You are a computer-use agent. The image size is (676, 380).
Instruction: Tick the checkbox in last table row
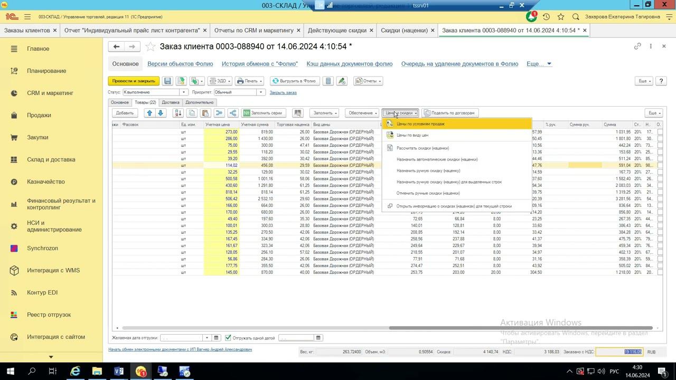coord(659,272)
